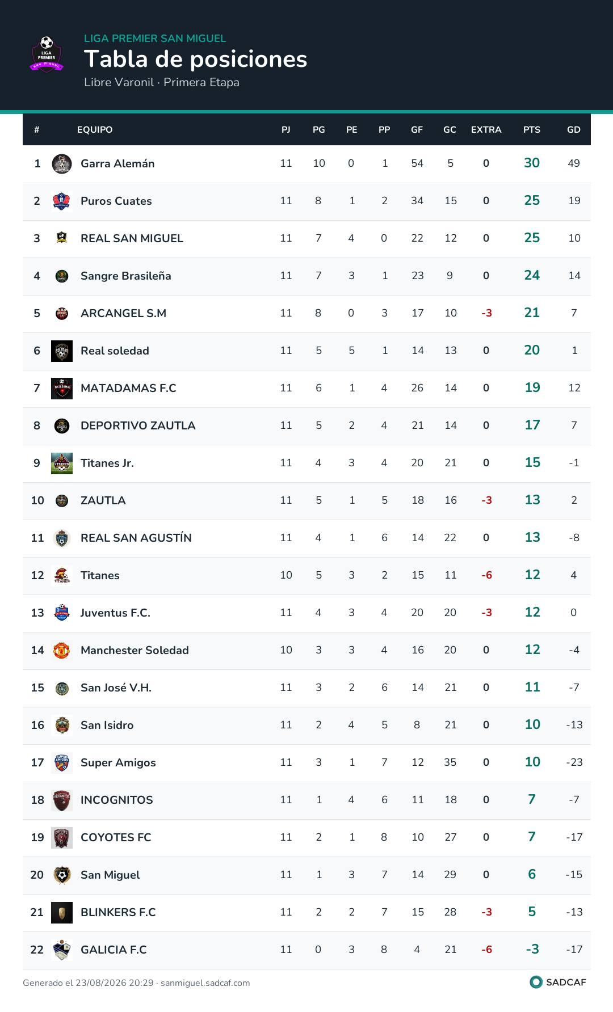The width and height of the screenshot is (613, 1012).
Task: Sort by PTS column header
Action: 532,130
